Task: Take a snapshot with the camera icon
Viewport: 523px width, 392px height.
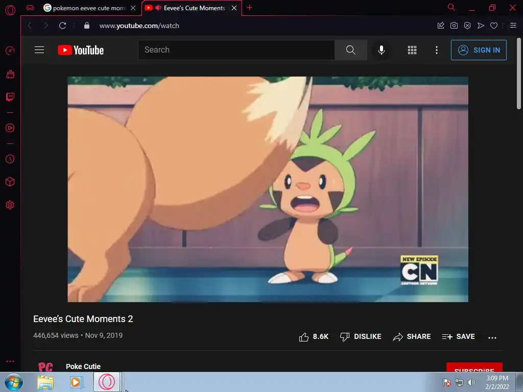Action: (x=454, y=26)
